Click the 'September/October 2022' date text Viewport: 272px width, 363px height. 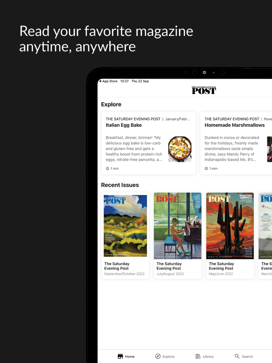point(124,274)
